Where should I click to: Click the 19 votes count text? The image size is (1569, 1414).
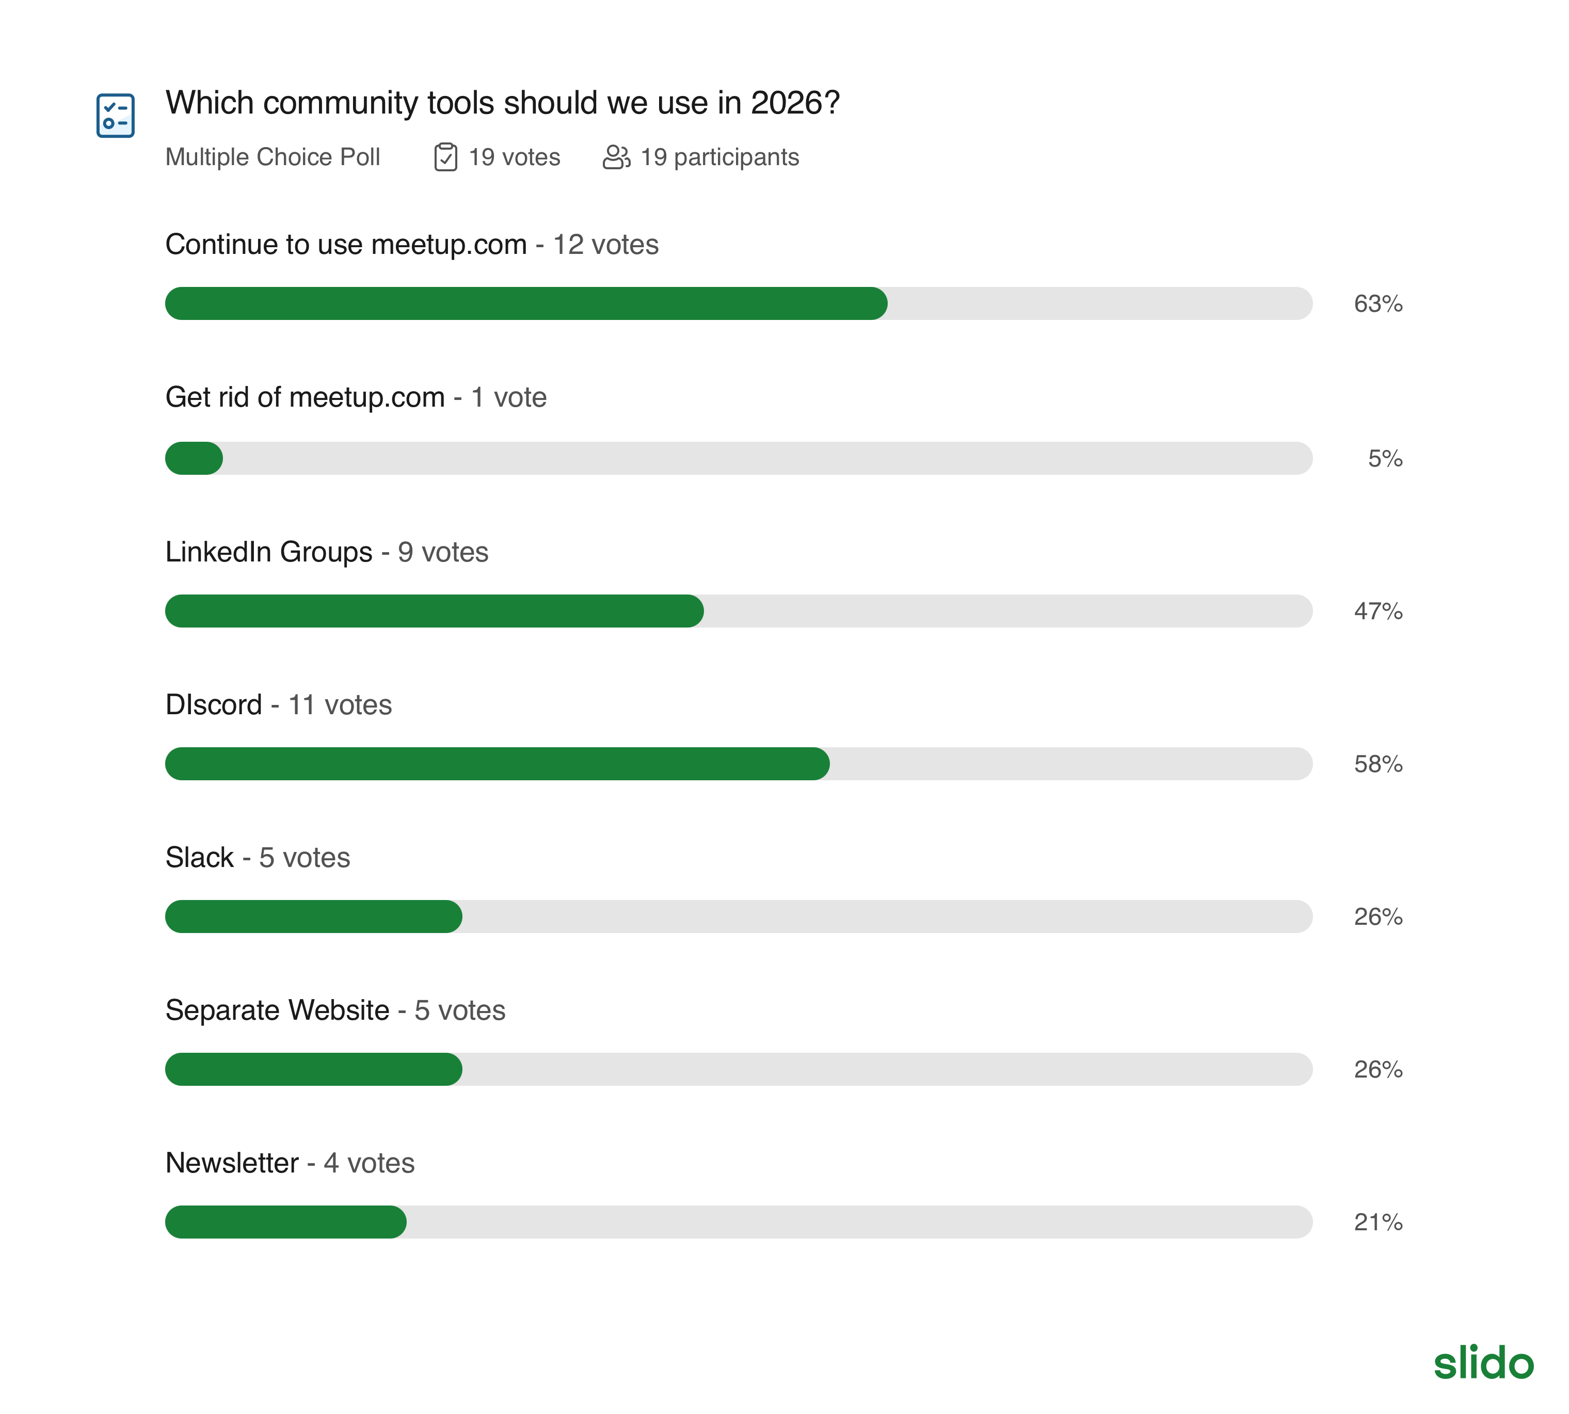click(x=514, y=157)
